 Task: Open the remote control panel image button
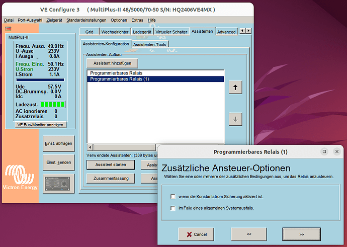[58, 184]
